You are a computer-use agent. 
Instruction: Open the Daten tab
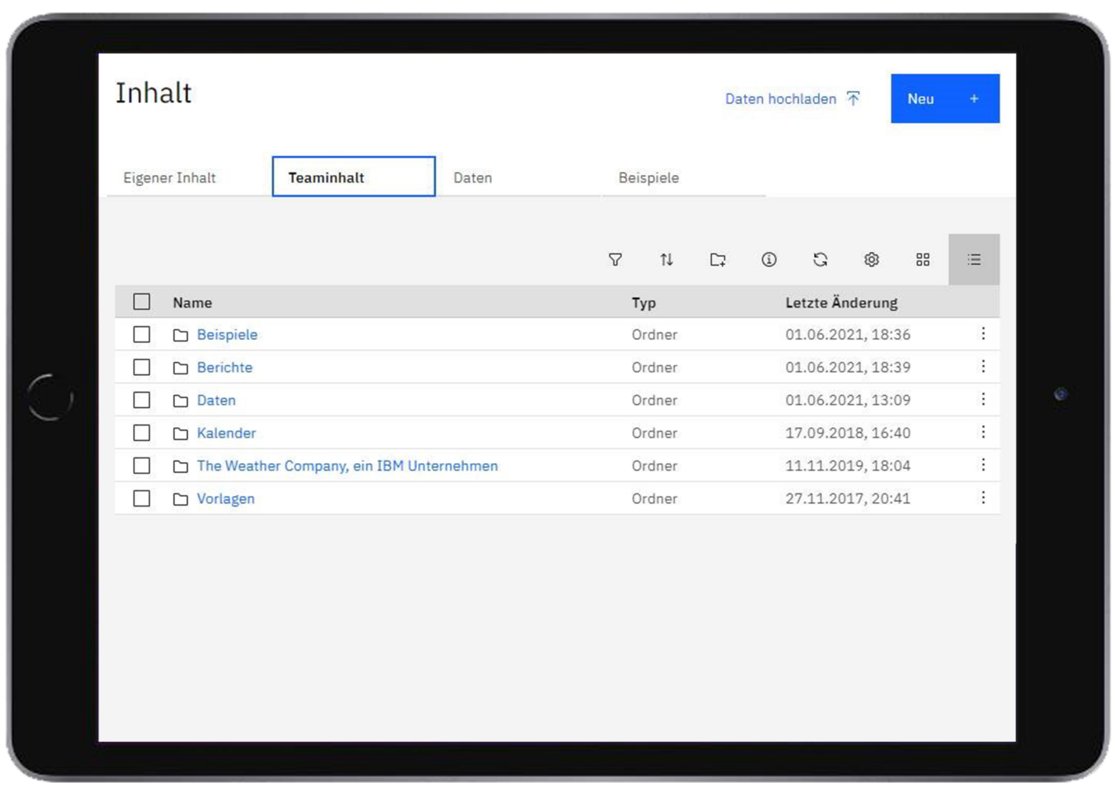[x=473, y=178]
